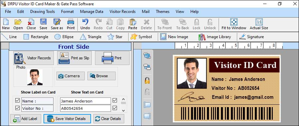Click Save Visitor Details button
The width and height of the screenshot is (299, 126).
(67, 119)
